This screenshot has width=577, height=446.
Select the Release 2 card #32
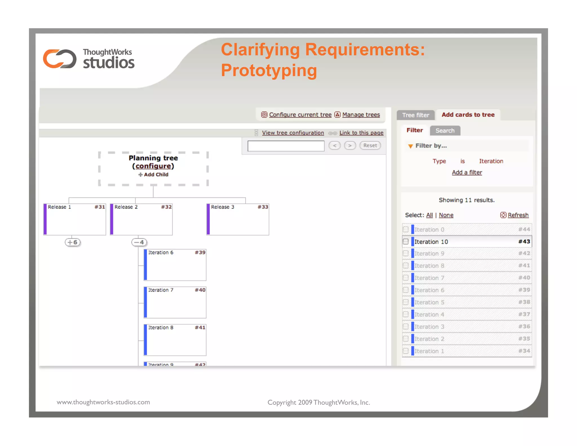coord(141,219)
